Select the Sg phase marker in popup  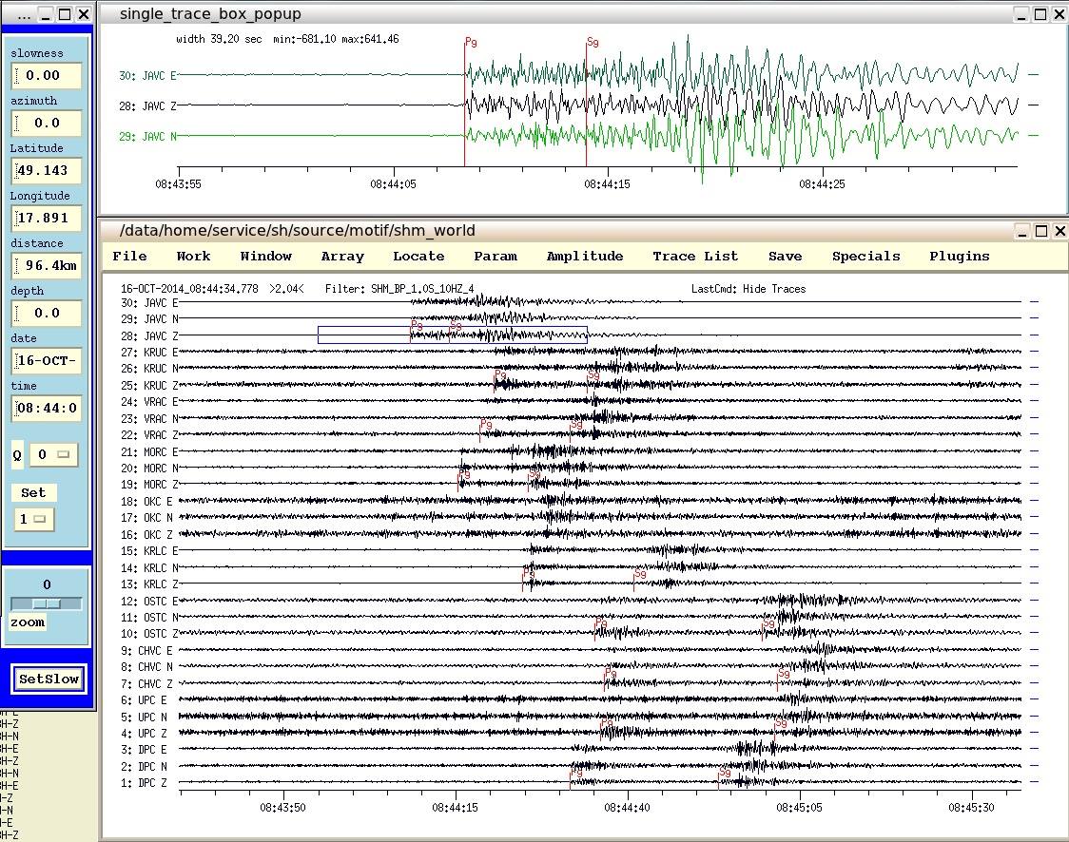click(x=593, y=42)
